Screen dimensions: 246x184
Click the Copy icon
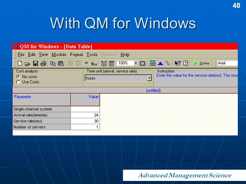(x=53, y=63)
